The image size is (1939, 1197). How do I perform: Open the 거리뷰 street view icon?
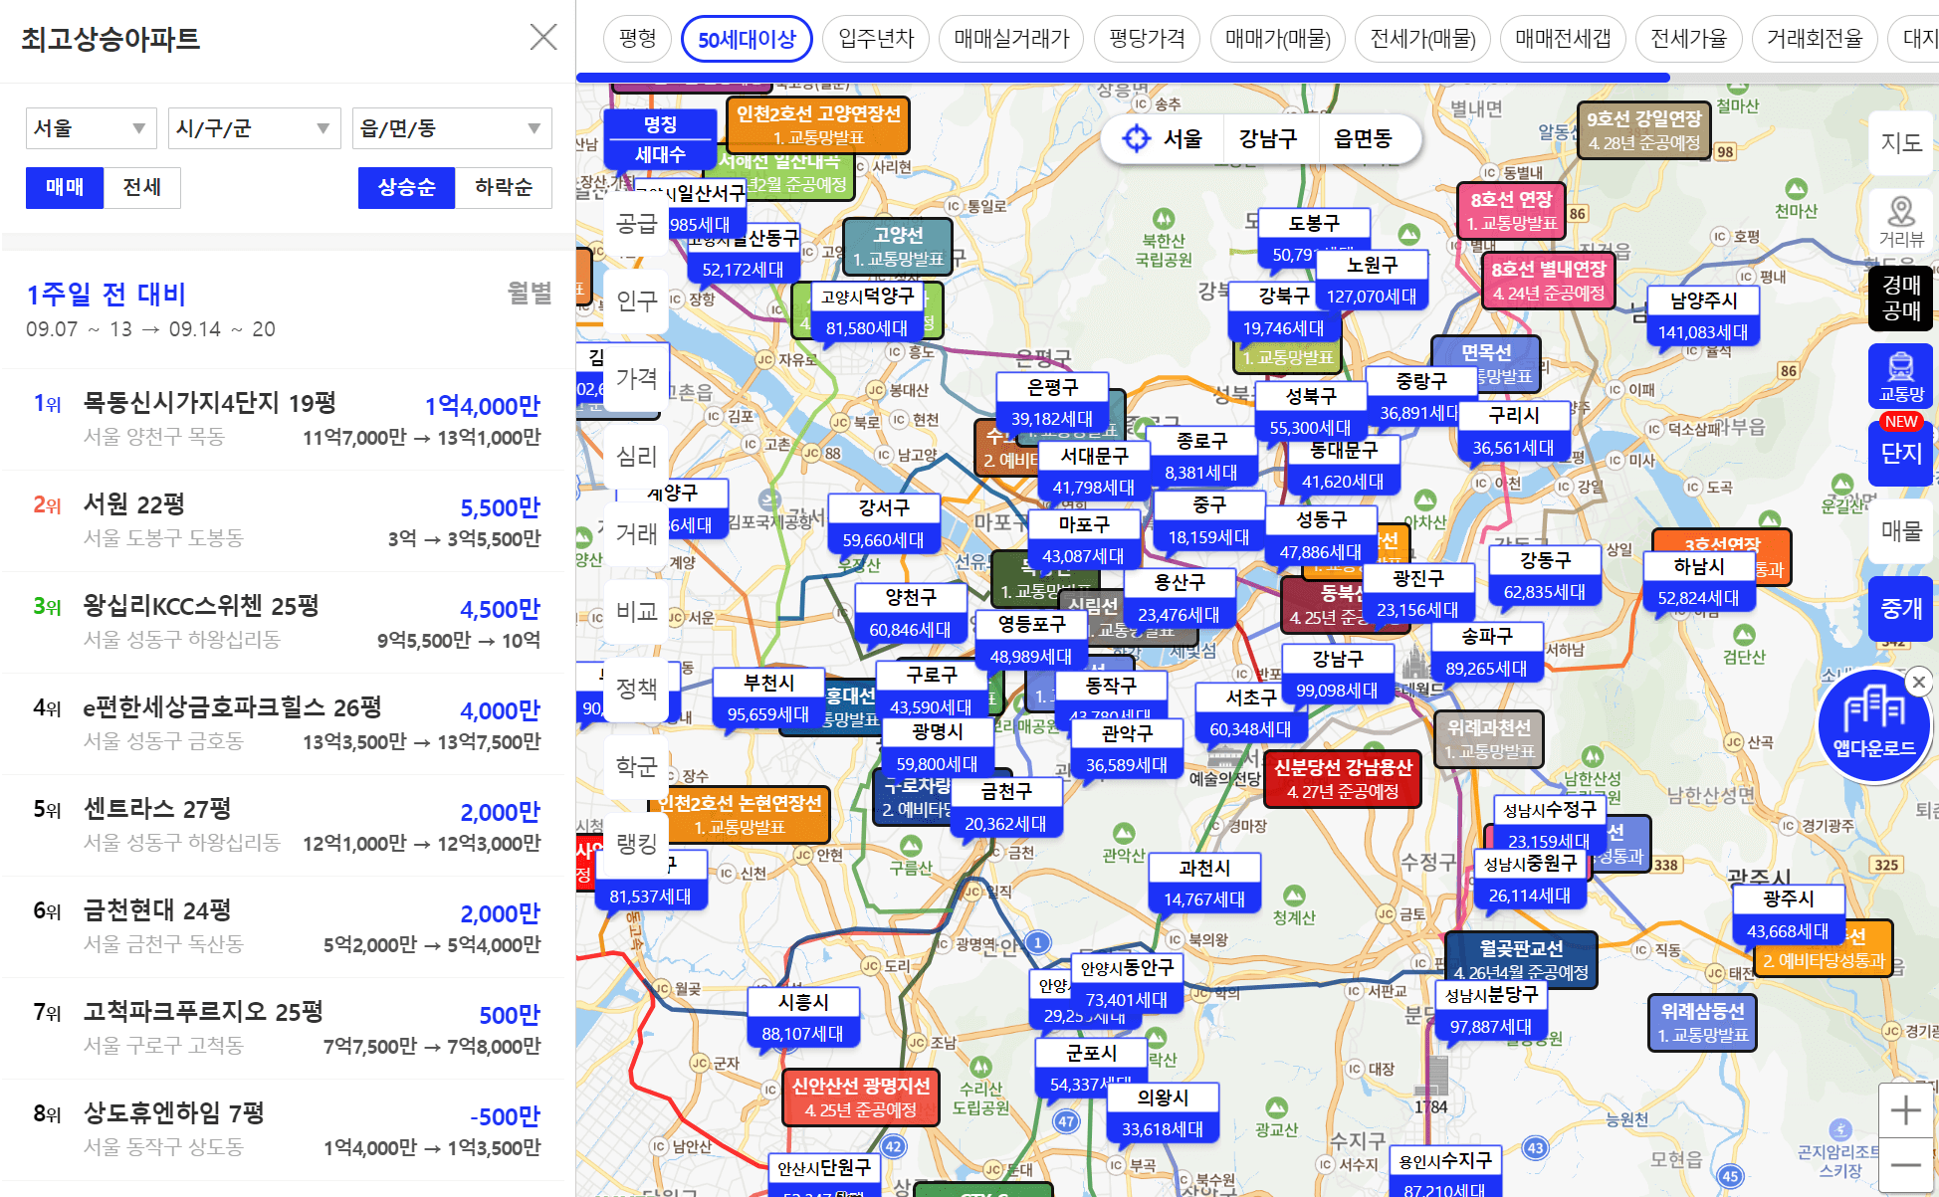[1900, 221]
